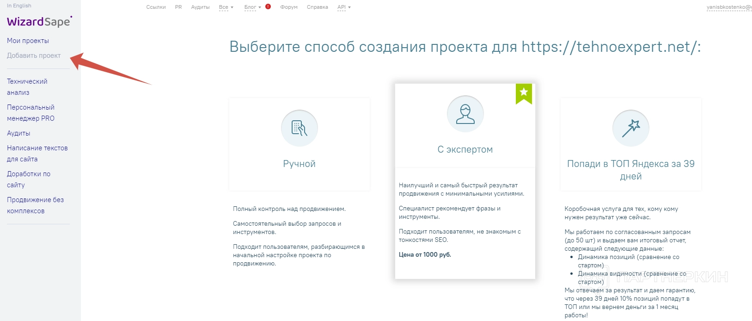Open the Форум top menu item
The image size is (752, 321).
click(289, 7)
